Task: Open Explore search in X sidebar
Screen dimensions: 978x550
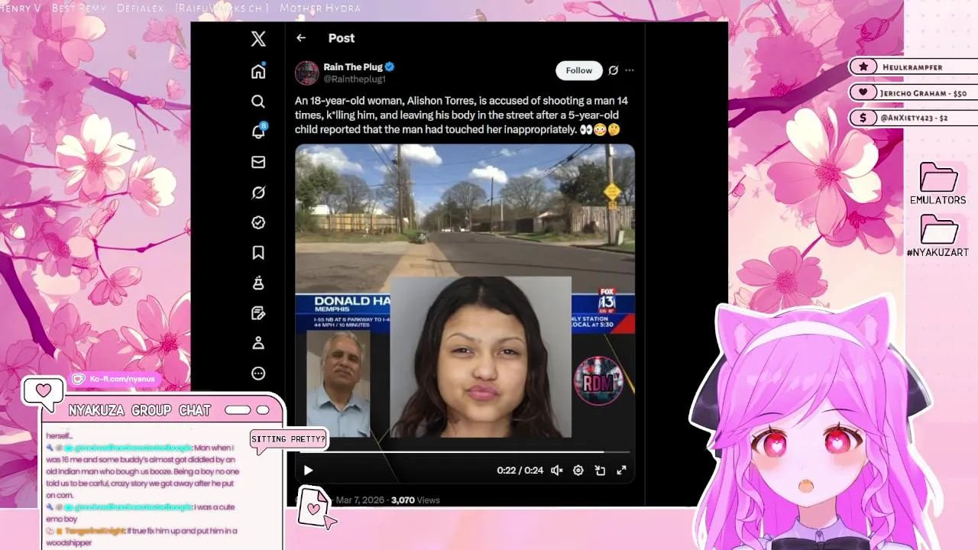Action: coord(258,102)
